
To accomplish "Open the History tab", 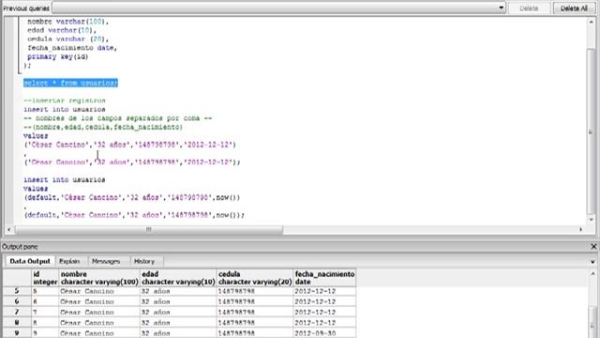I will tap(143, 261).
